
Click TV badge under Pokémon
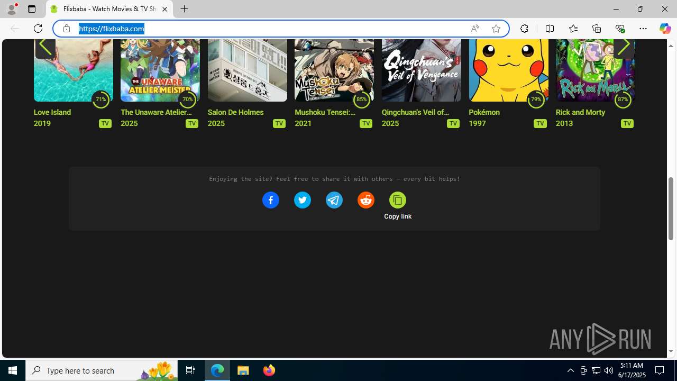click(540, 123)
